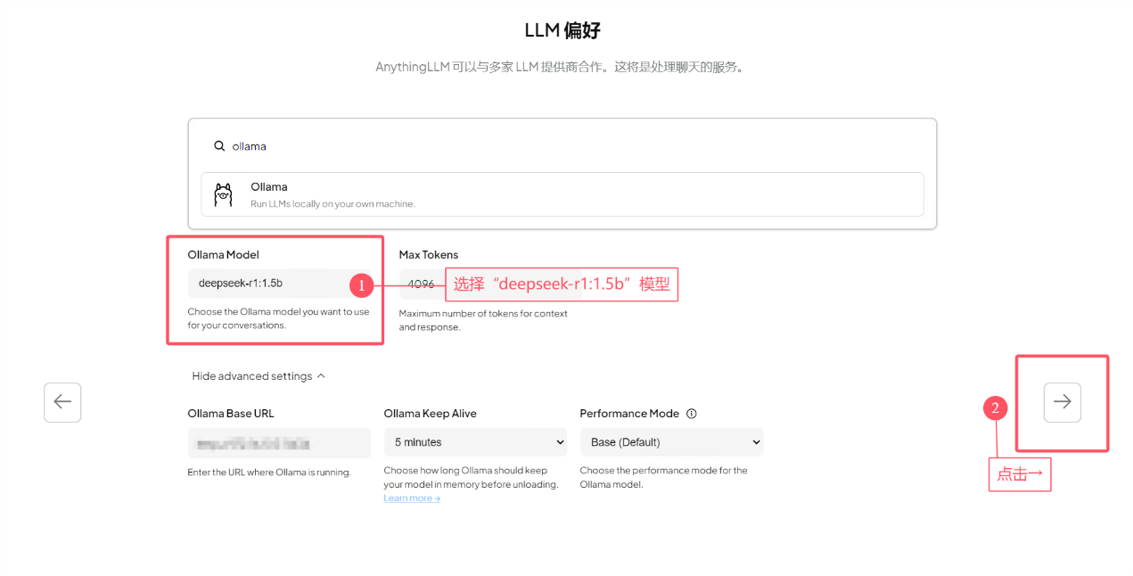Screen dimensions: 1133x576
Task: Click the Performance Mode info icon
Action: coord(692,414)
